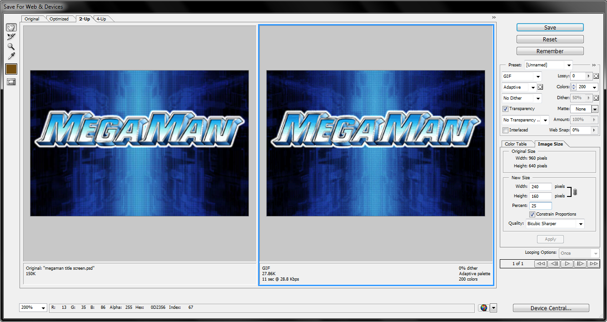Select the Zoom tool
Viewport: 607px width, 322px height.
[x=11, y=46]
